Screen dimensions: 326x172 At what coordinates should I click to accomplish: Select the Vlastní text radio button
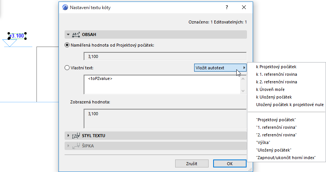point(67,68)
